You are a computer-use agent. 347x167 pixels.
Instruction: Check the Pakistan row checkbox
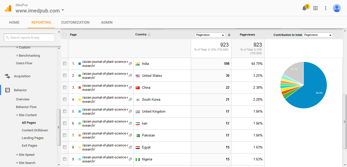pyautogui.click(x=65, y=135)
